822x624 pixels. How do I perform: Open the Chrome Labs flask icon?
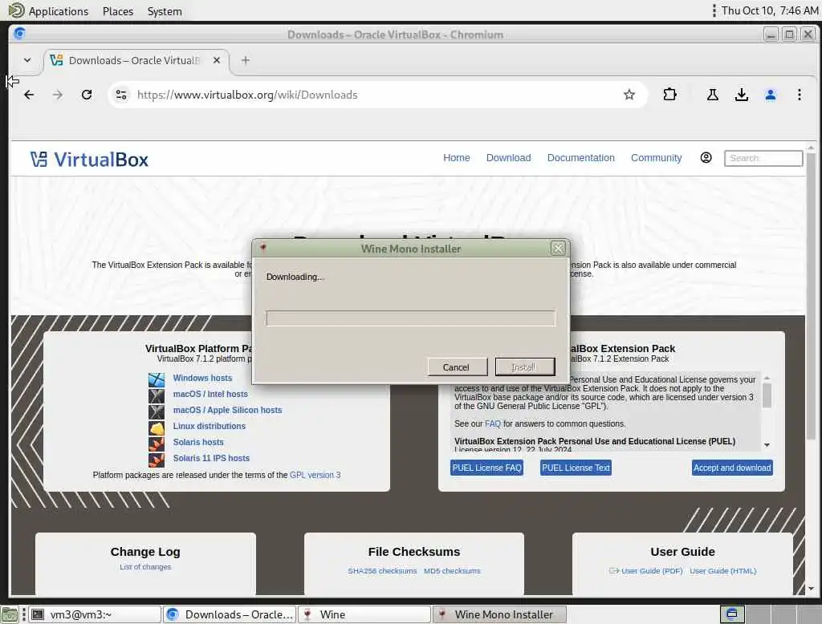tap(713, 95)
